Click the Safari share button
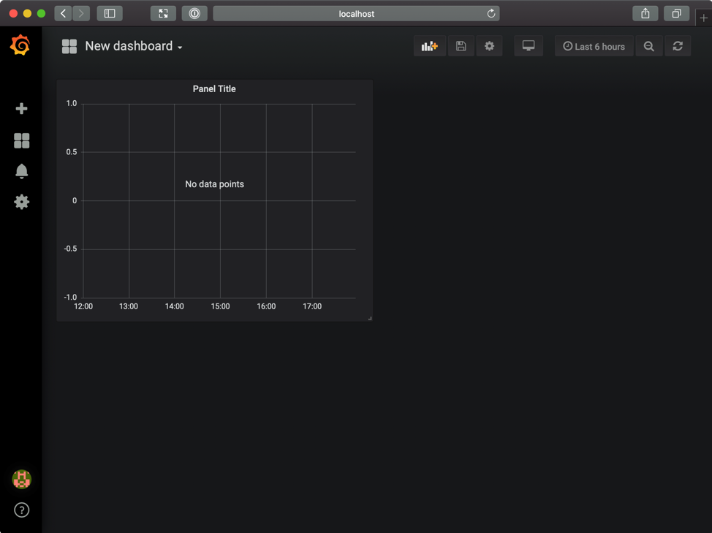712x533 pixels. point(645,13)
